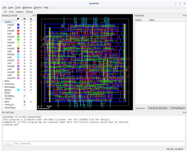188x152 pixels.
Task: Toggle metal3 layer visibility checkbox
Action: pos(24,37)
